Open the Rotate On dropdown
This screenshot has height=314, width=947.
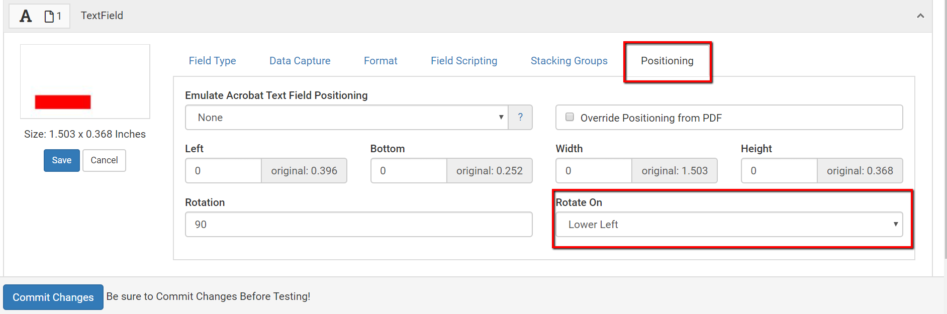(x=729, y=225)
